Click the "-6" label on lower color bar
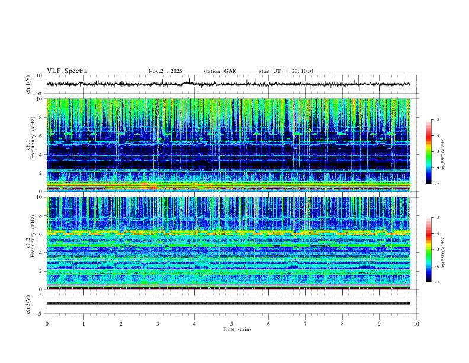 [x=436, y=266]
